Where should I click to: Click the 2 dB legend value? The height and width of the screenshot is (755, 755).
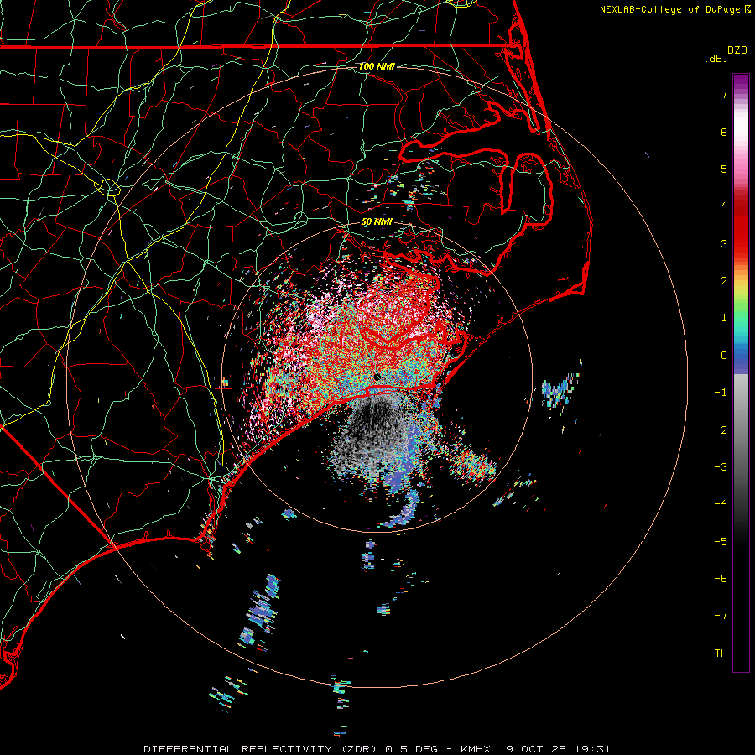(x=724, y=281)
